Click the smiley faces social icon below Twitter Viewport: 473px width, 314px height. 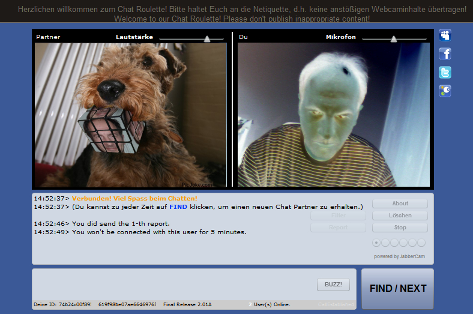coord(445,91)
